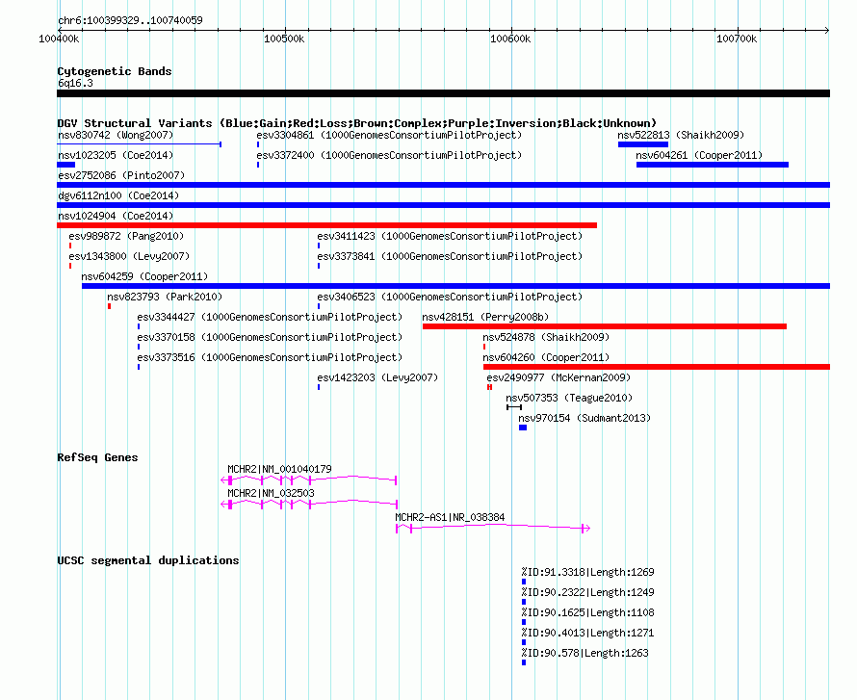
Task: Open dgv6112n100 (Coe2014) variant
Action: click(118, 195)
